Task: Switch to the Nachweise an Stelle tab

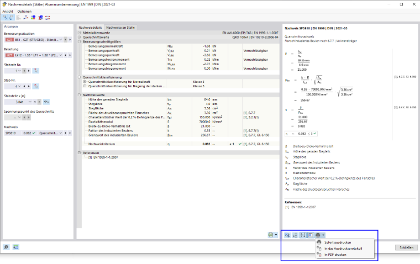Action: (120, 27)
